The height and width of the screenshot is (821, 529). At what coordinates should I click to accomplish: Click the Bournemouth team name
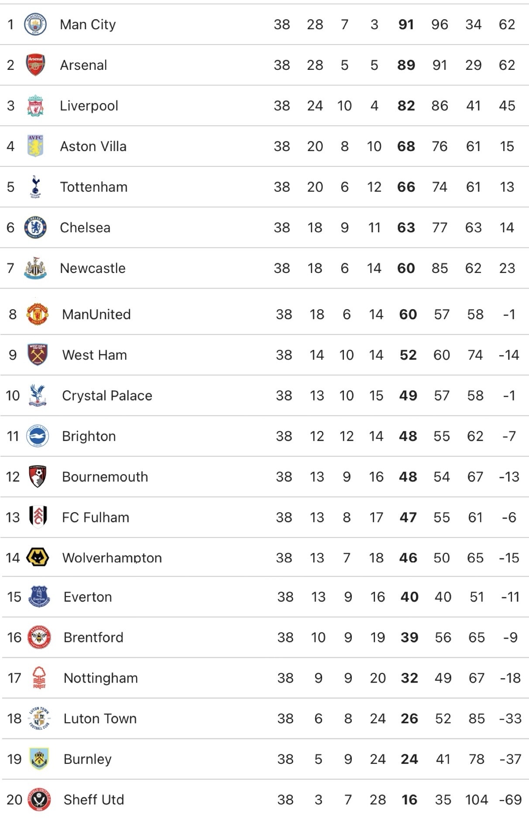pyautogui.click(x=105, y=477)
